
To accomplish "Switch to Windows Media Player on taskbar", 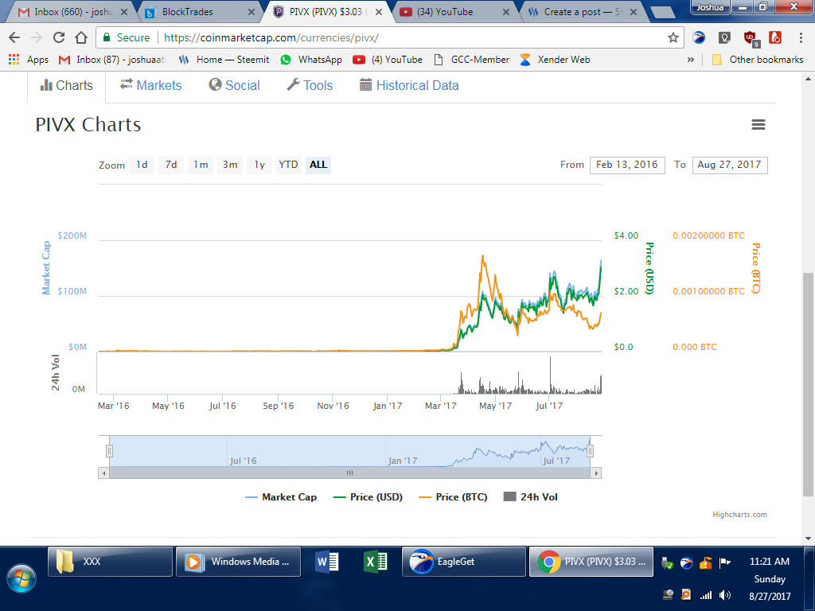I will coord(238,562).
